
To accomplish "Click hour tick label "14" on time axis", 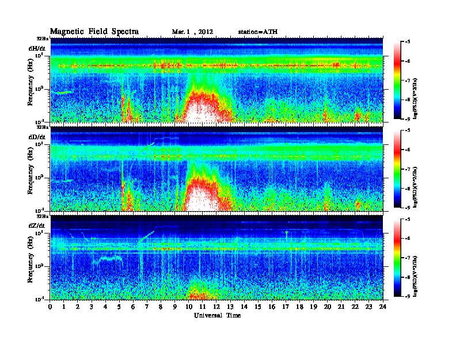I will pyautogui.click(x=244, y=307).
